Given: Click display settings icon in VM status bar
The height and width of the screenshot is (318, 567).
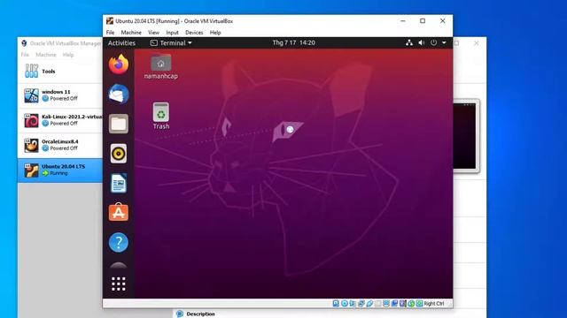Looking at the screenshot, I should pyautogui.click(x=386, y=303).
